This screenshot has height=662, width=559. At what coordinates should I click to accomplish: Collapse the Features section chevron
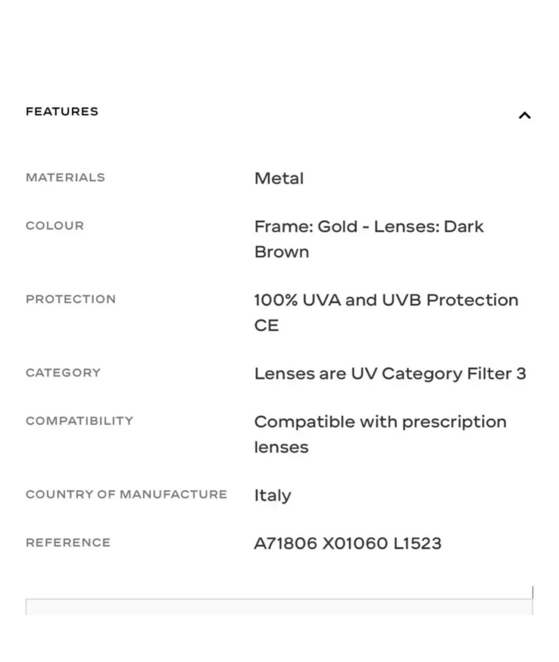tap(524, 115)
